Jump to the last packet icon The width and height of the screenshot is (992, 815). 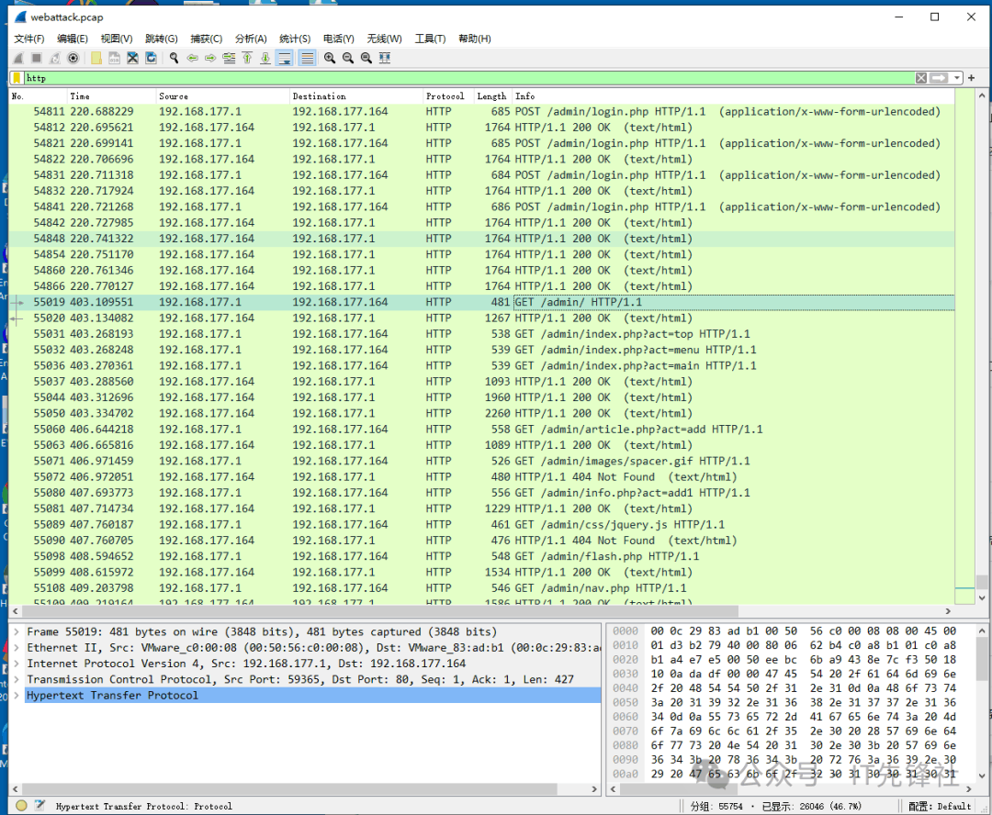[265, 58]
